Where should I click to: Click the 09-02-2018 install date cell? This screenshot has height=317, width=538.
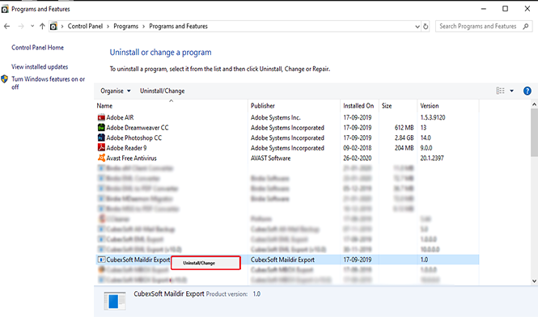pyautogui.click(x=358, y=148)
